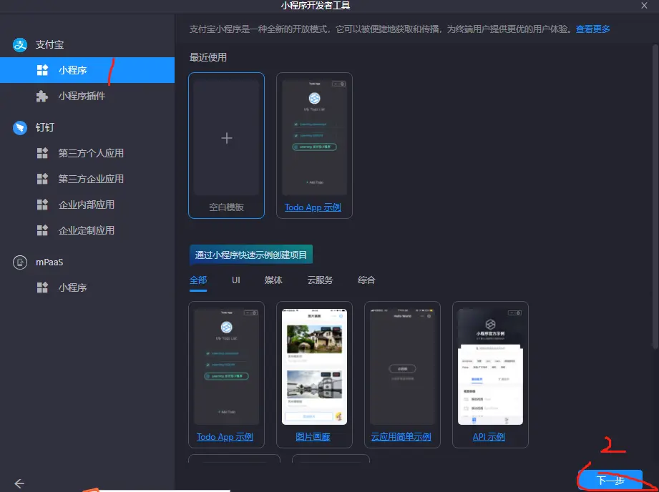Screen dimensions: 659x492
Task: Open the 查看更多 link
Action: pyautogui.click(x=592, y=29)
